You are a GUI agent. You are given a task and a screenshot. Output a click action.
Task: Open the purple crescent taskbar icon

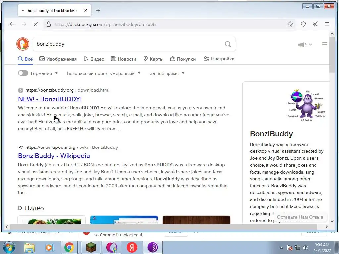pos(111,247)
